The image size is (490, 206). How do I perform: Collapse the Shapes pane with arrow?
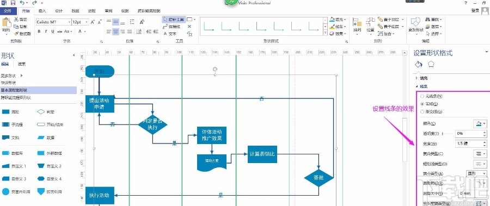[x=73, y=55]
